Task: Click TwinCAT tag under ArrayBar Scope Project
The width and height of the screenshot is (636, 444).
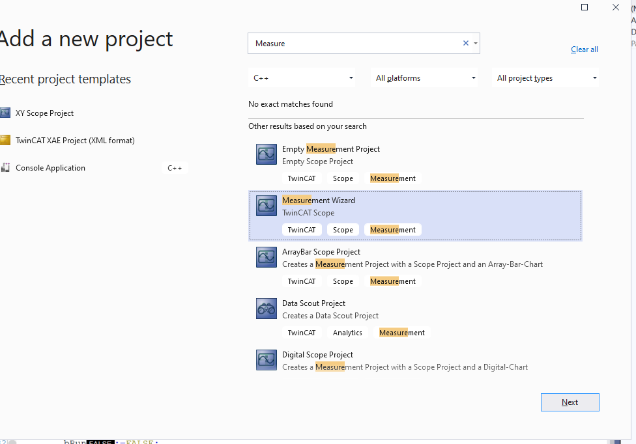Action: pos(302,281)
